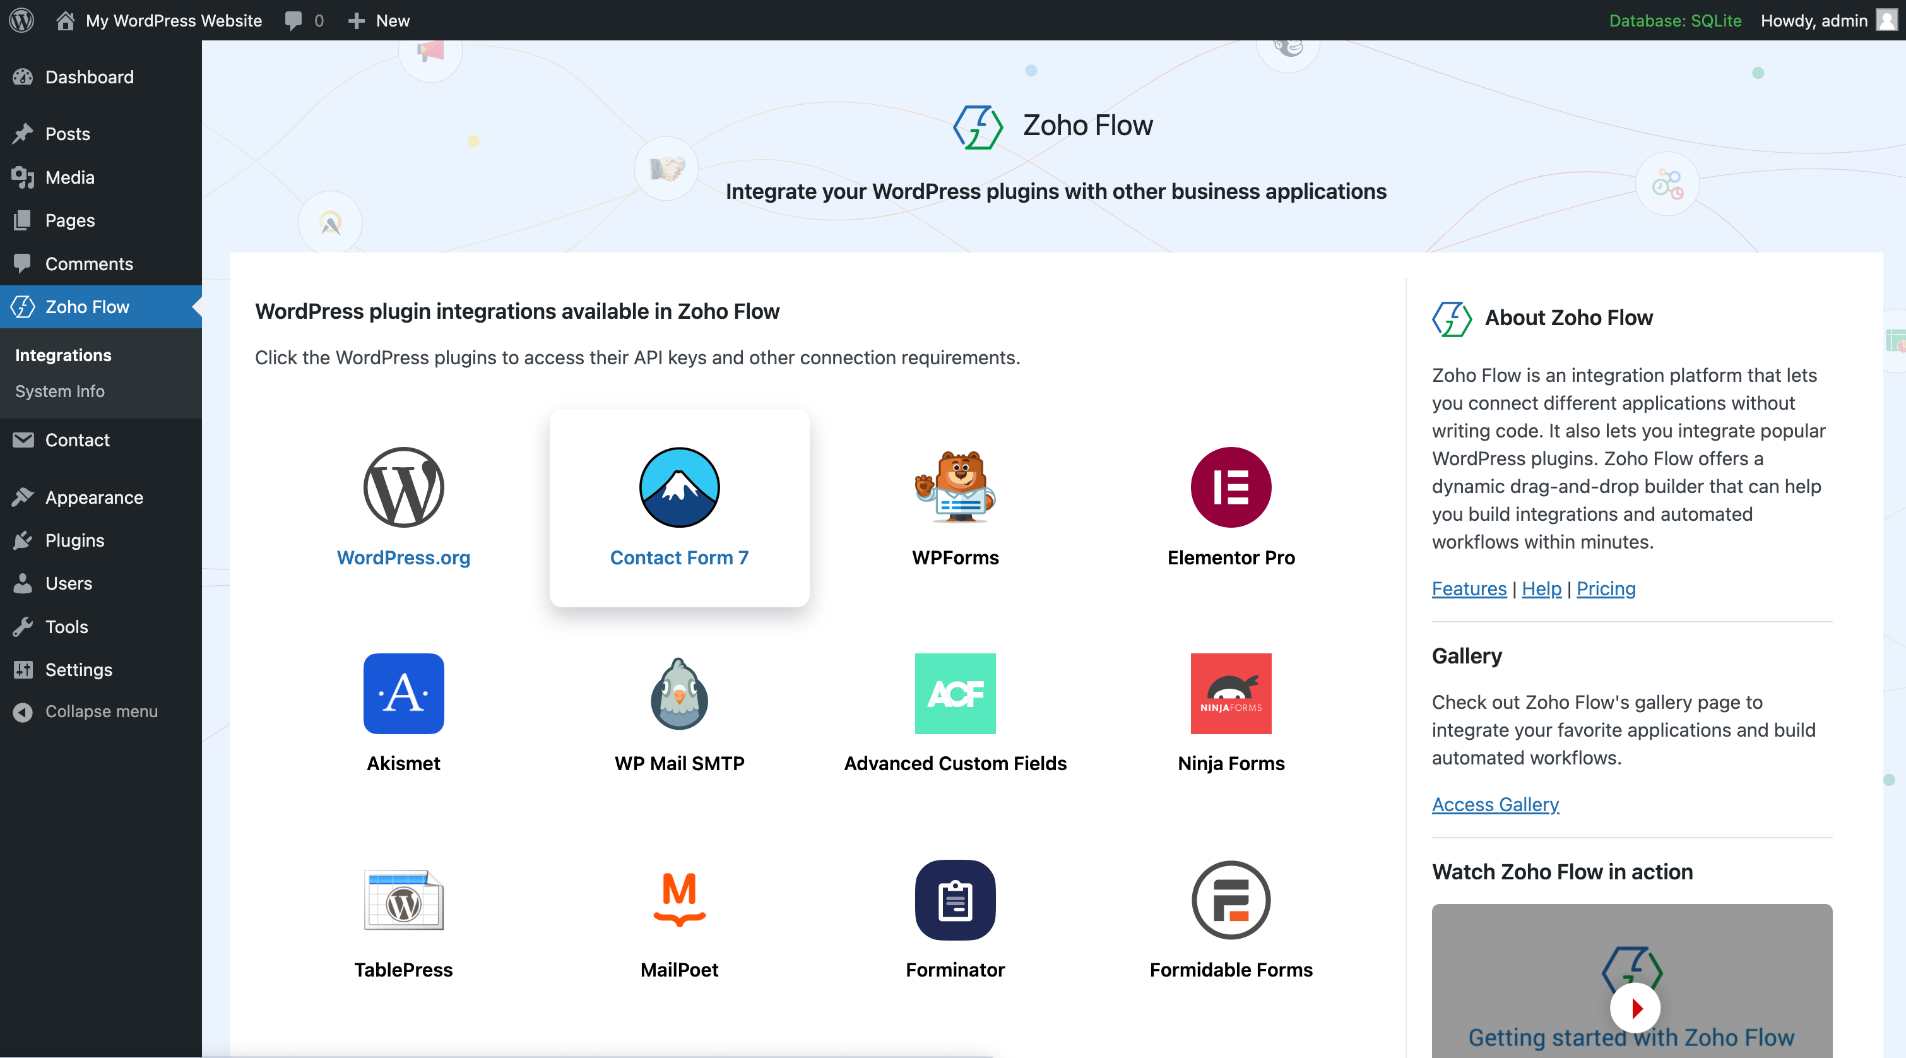Click the Plugins plug icon in sidebar

[x=23, y=540]
